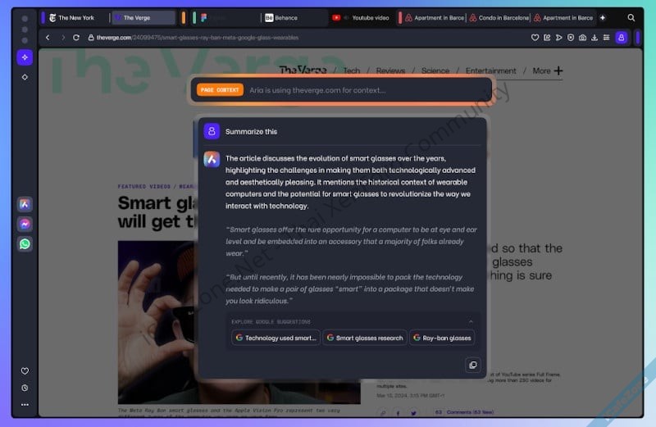
Task: Collapse the Explore Google Suggestions section
Action: pos(471,322)
